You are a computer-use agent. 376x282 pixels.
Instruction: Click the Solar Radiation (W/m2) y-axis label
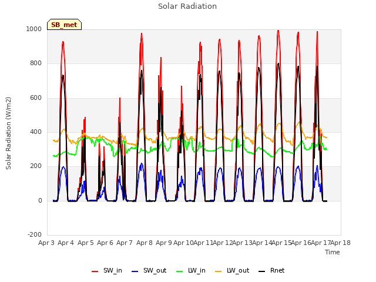(8, 133)
